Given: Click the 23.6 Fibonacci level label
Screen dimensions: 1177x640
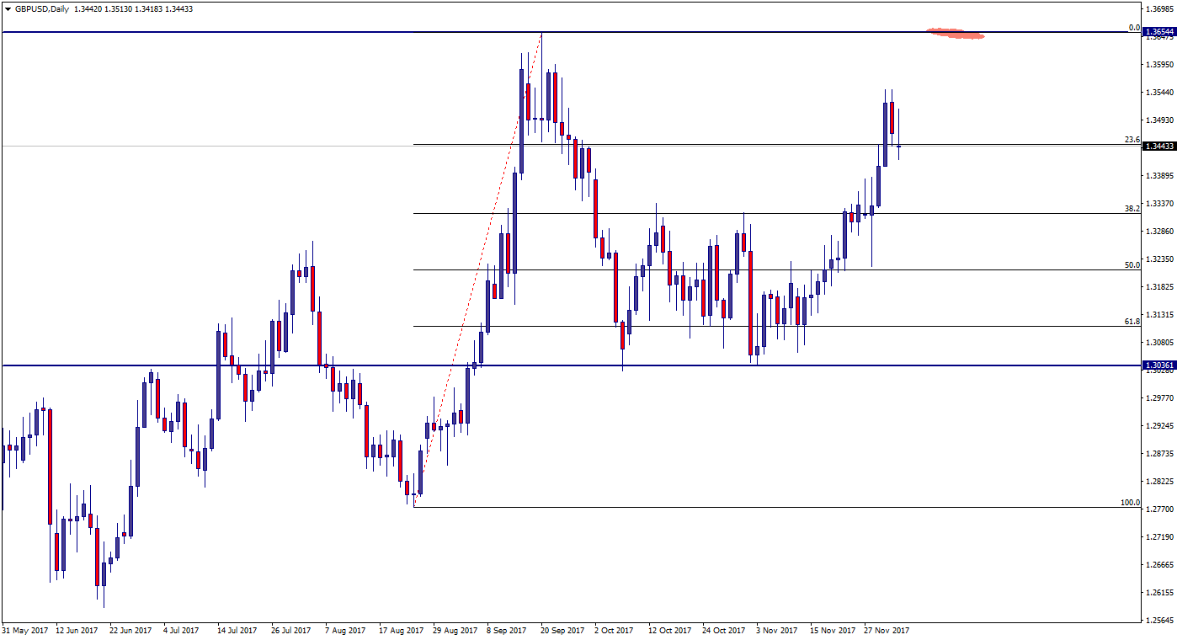Looking at the screenshot, I should click(1132, 140).
